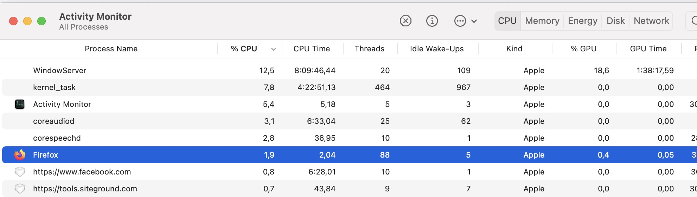697x197 pixels.
Task: Switch to the Energy tab
Action: click(582, 21)
